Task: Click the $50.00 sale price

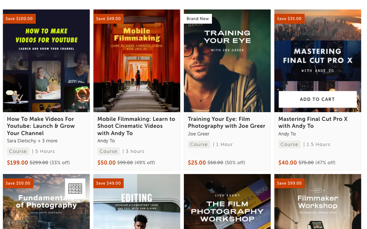Action: 106,163
